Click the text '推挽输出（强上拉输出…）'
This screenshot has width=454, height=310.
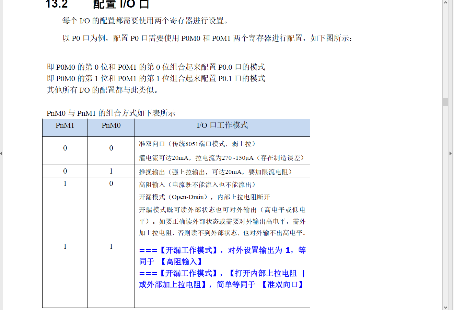(216, 172)
